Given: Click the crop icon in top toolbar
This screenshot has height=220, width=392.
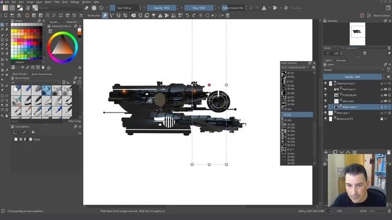Looking at the screenshot, I should point(286,8).
